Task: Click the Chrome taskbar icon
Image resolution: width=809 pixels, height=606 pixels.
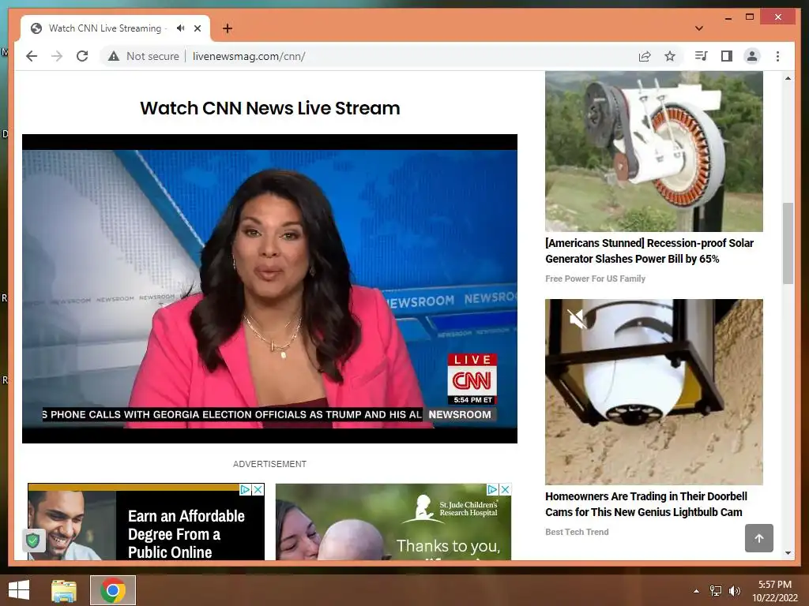Action: pyautogui.click(x=113, y=590)
